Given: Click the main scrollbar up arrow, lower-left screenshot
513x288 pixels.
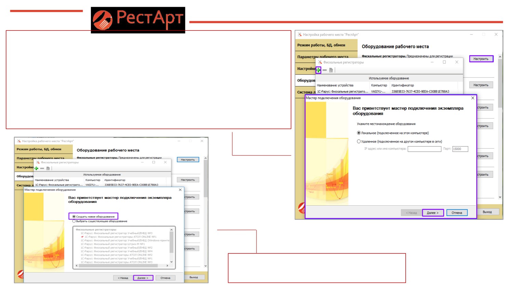Looking at the screenshot, I should click(206, 158).
